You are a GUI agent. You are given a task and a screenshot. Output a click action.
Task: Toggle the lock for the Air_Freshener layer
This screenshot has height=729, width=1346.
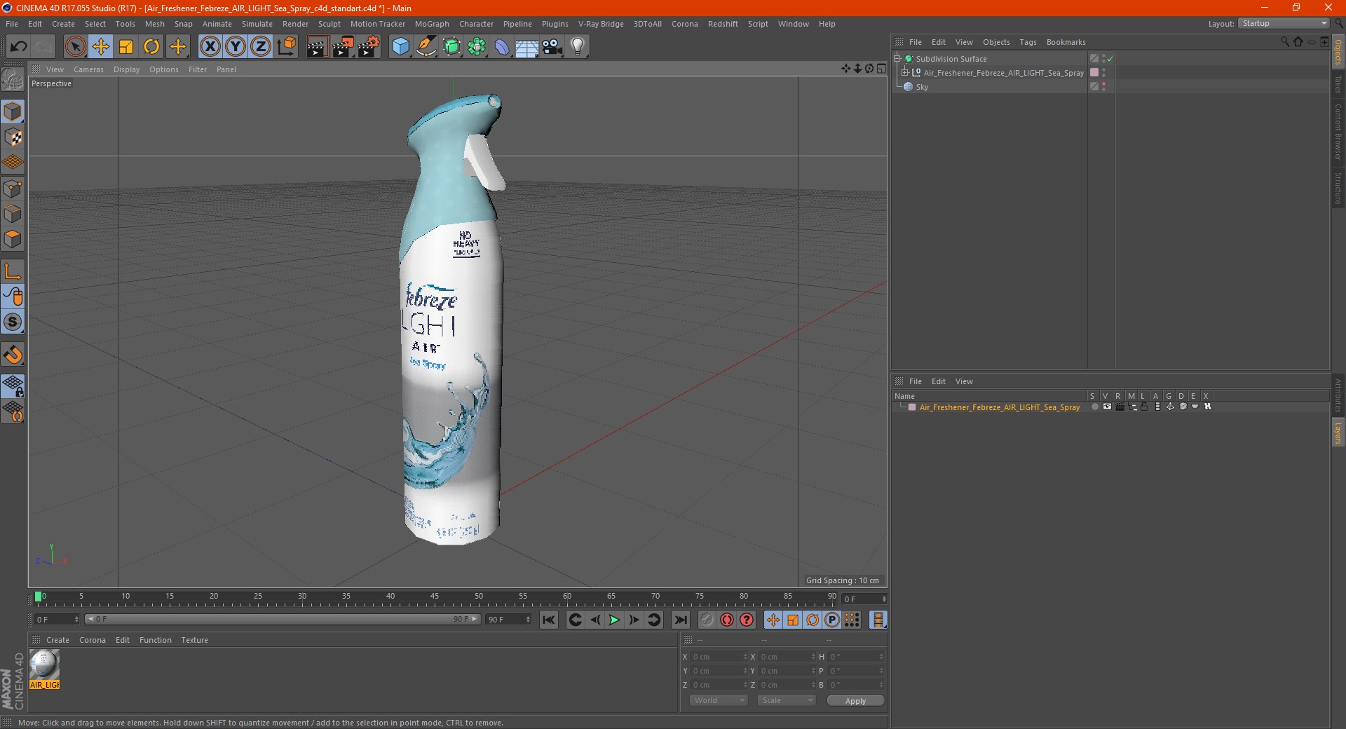coord(1144,407)
